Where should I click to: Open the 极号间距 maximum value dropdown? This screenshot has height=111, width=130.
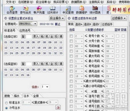point(113,76)
